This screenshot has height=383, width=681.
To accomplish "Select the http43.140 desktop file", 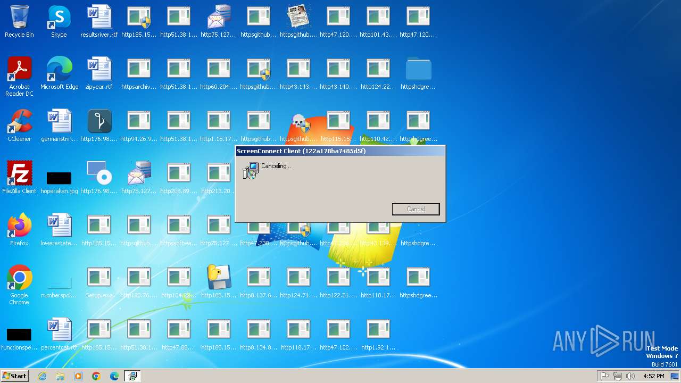I will (338, 73).
